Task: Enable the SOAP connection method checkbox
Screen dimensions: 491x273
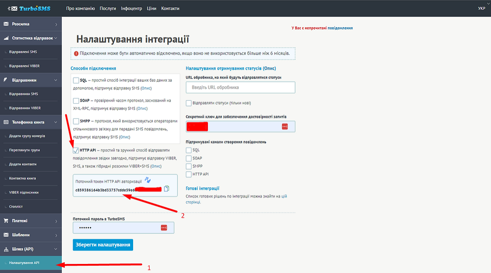Action: [x=76, y=101]
